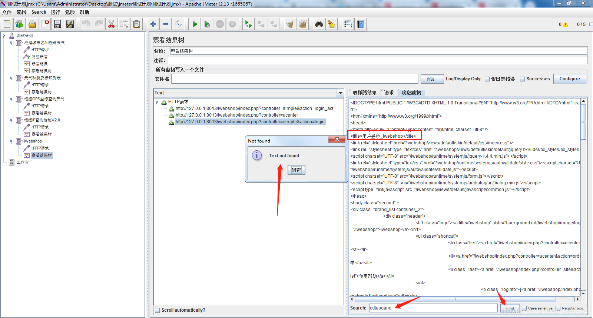The width and height of the screenshot is (593, 318).
Task: Click Start no pauses icon
Action: [207, 24]
